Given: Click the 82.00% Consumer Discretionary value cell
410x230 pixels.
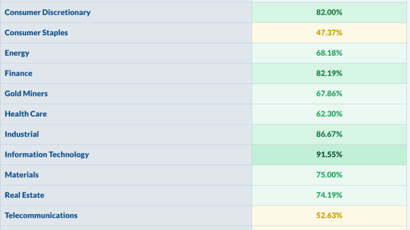Looking at the screenshot, I should (x=329, y=12).
